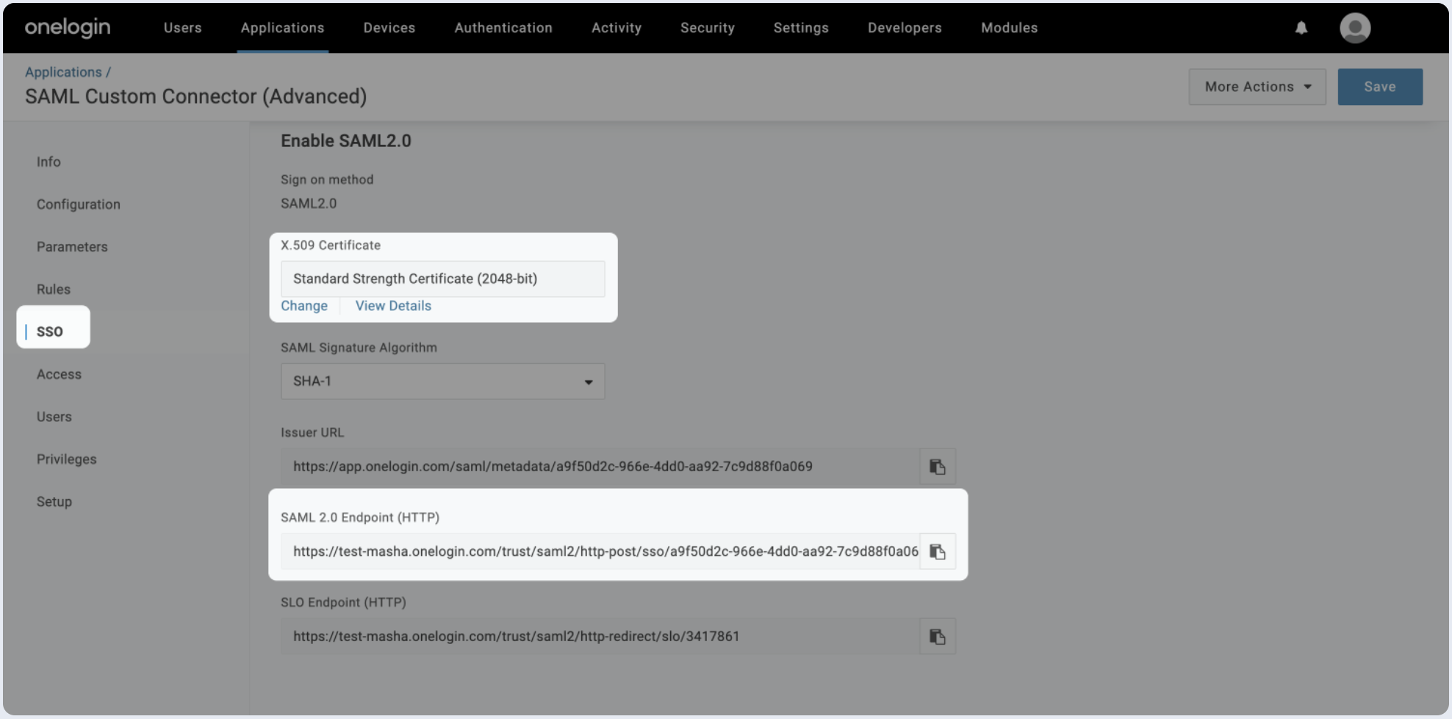Open the More Actions dropdown
This screenshot has height=719, width=1452.
coord(1257,87)
